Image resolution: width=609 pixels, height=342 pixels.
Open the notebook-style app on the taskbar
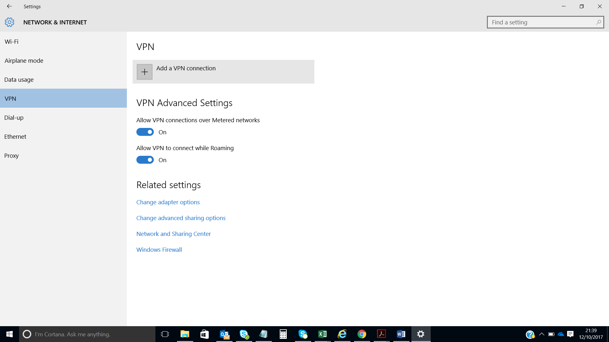(x=263, y=334)
